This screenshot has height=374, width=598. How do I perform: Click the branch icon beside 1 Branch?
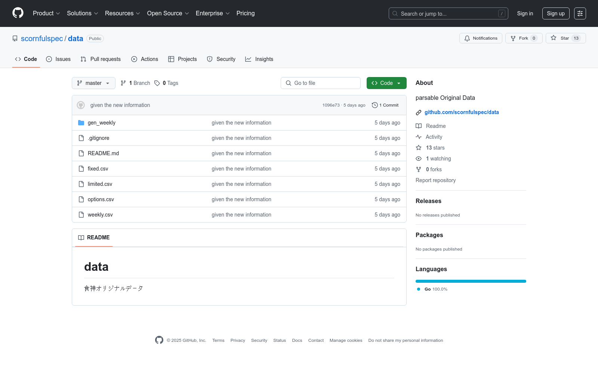tap(123, 83)
